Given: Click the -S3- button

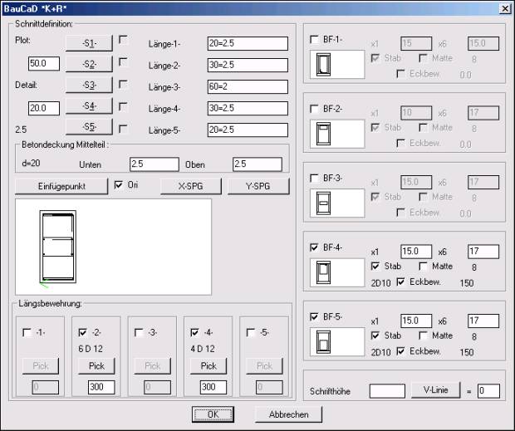Looking at the screenshot, I should tap(89, 85).
